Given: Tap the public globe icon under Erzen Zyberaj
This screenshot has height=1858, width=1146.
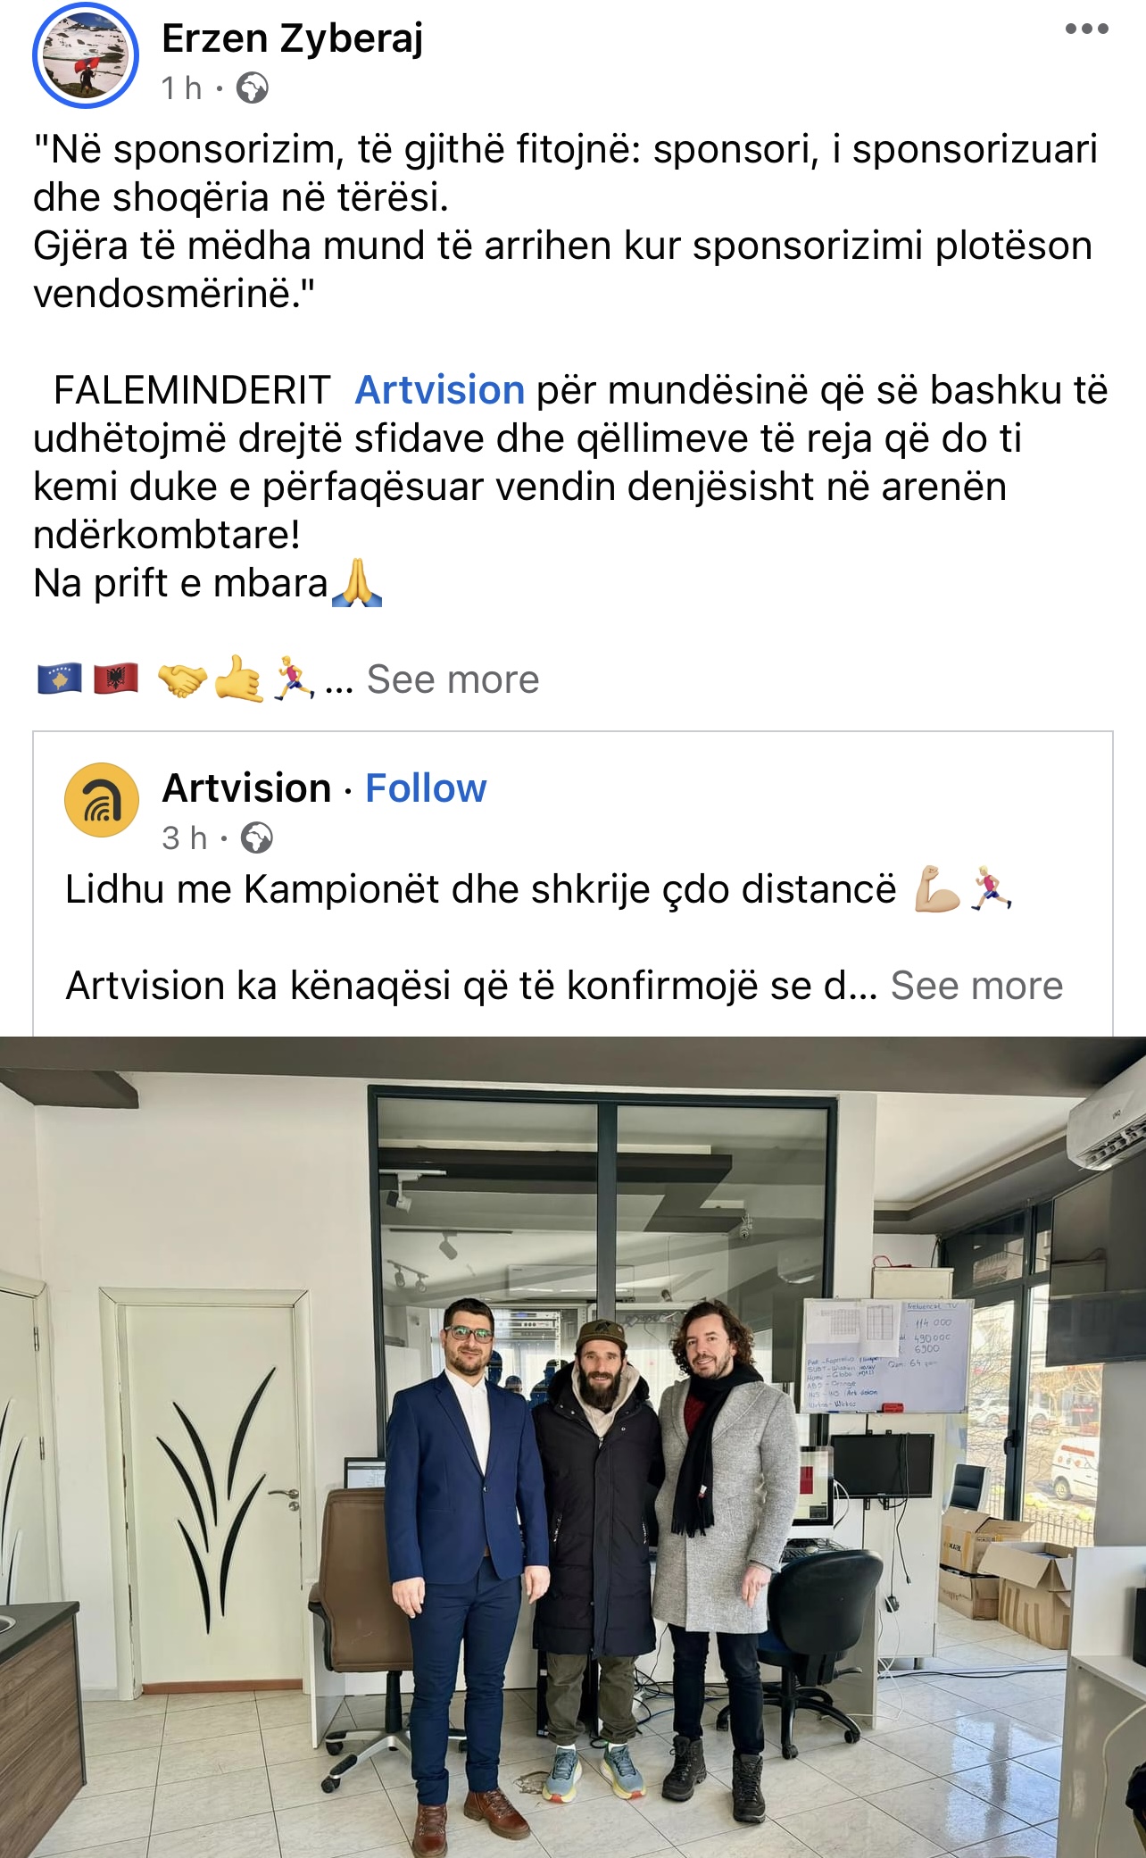Looking at the screenshot, I should click(253, 88).
